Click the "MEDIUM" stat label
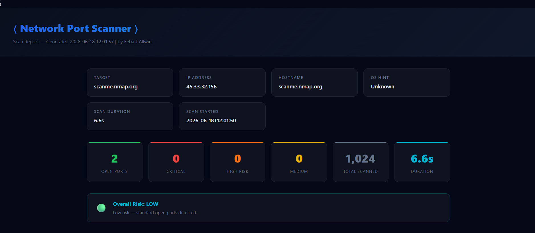The width and height of the screenshot is (535, 233). [299, 171]
